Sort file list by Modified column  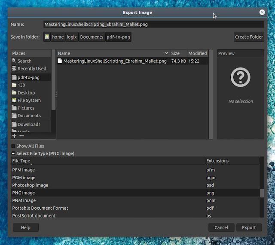(197, 53)
